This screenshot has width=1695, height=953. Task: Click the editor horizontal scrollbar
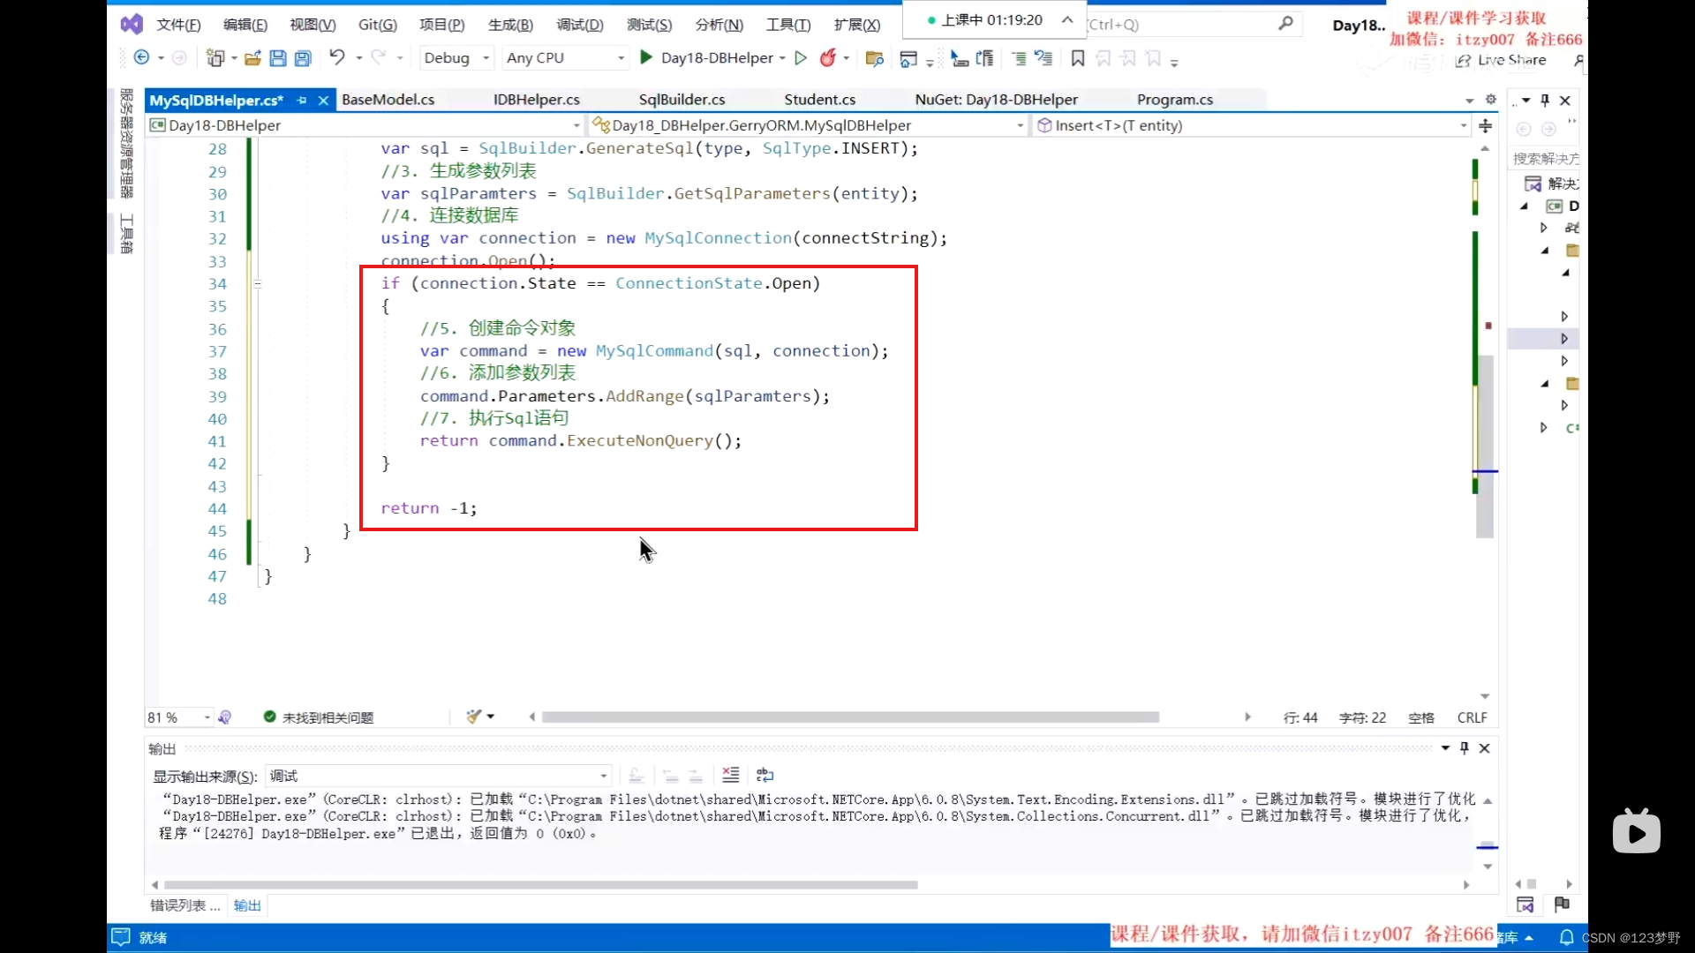[x=849, y=717]
